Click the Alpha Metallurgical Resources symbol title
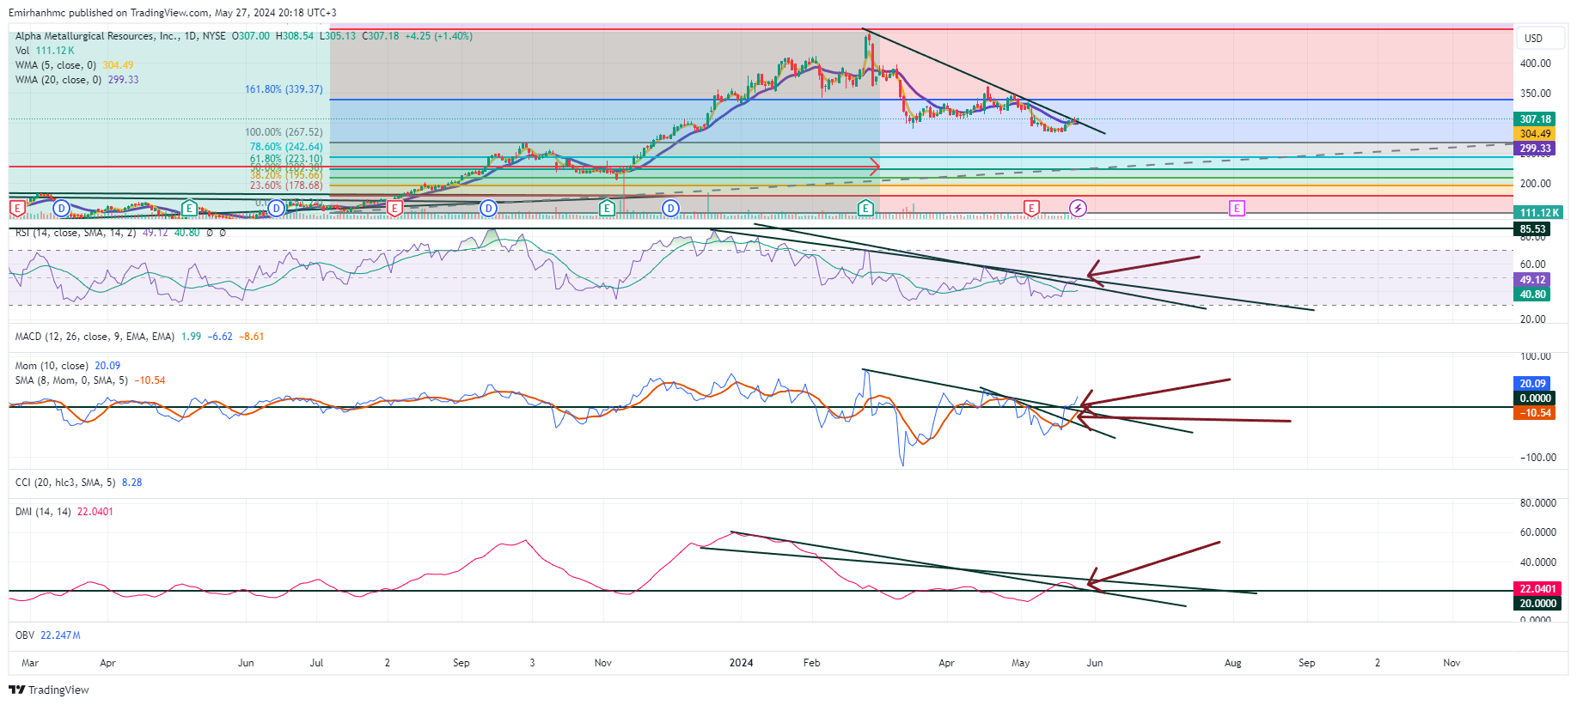Viewport: 1577px width, 705px height. [98, 36]
